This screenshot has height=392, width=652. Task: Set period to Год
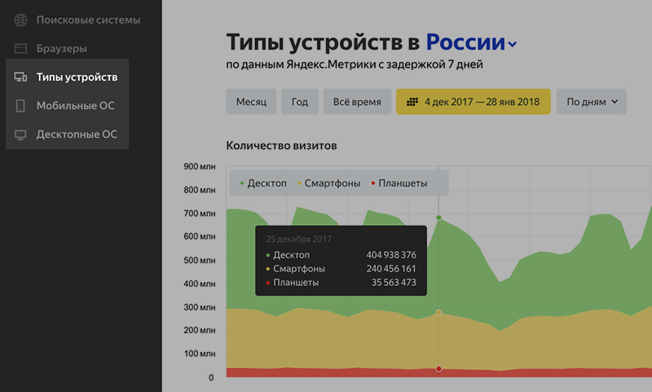pos(300,102)
